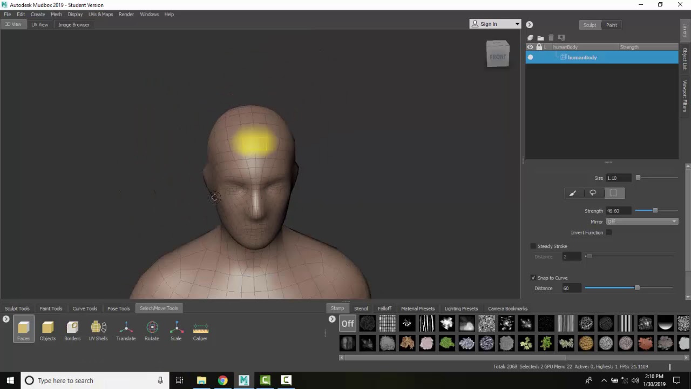Switch to Paint layer mode
Viewport: 691px width, 389px height.
(612, 25)
